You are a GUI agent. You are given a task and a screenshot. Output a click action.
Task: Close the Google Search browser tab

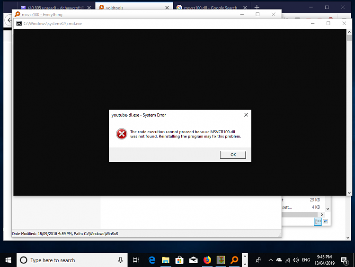(245, 8)
